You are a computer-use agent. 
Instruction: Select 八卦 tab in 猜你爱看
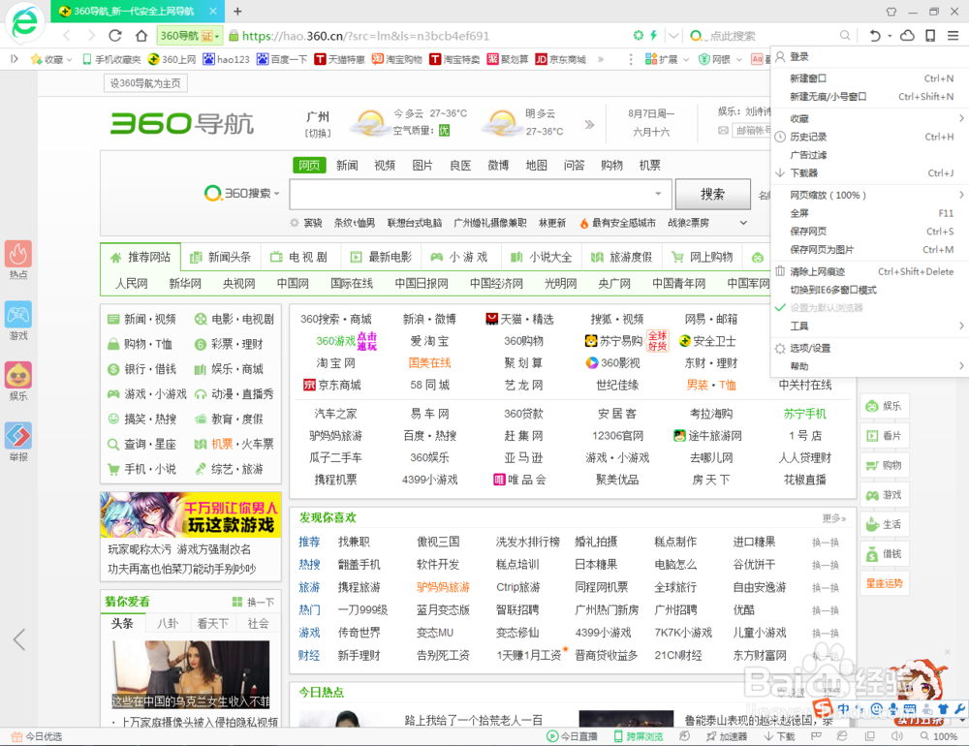(x=168, y=624)
